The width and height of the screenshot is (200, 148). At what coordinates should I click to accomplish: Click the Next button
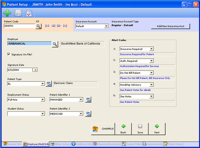tap(157, 129)
